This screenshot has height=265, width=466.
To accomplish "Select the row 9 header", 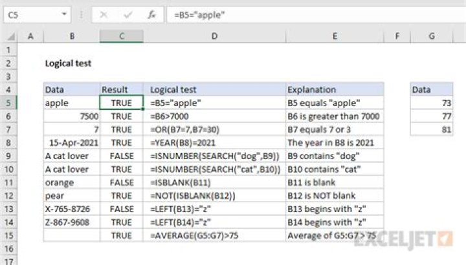I will [x=9, y=156].
